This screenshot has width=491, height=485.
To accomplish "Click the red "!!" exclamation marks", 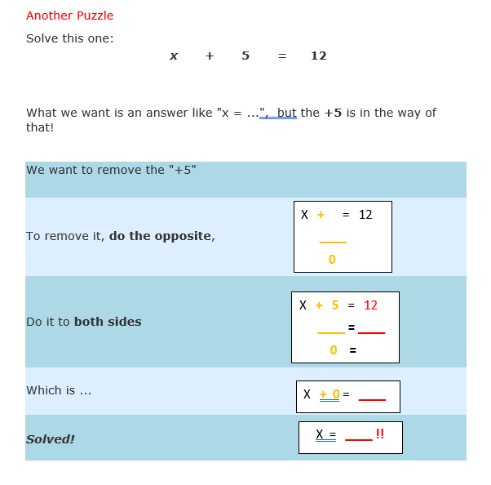I will pos(380,434).
